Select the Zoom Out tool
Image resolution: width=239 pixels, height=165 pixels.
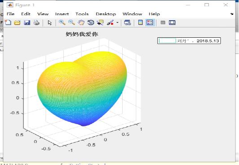coord(71,22)
